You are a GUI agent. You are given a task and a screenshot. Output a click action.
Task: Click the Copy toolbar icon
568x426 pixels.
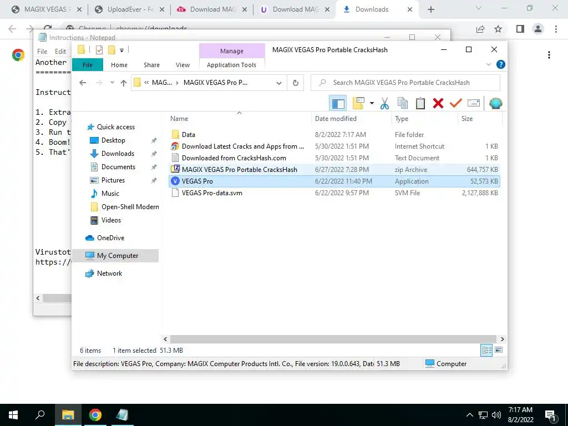pos(403,103)
